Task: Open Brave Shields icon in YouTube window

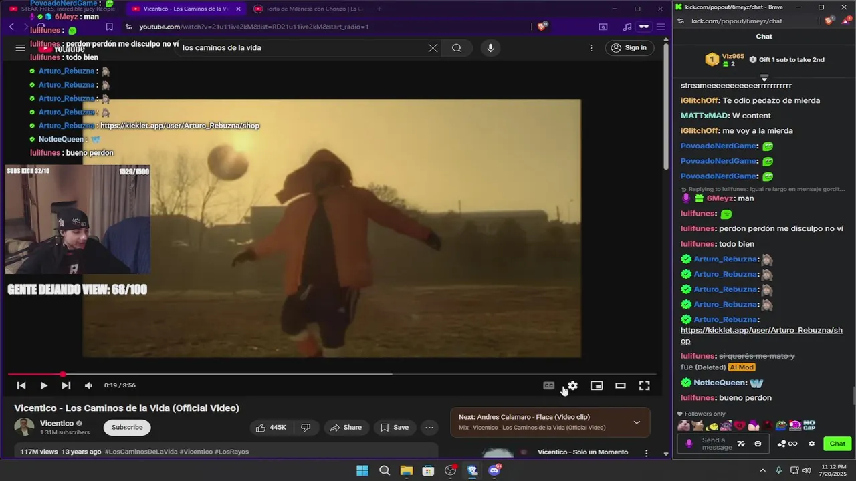Action: click(543, 27)
